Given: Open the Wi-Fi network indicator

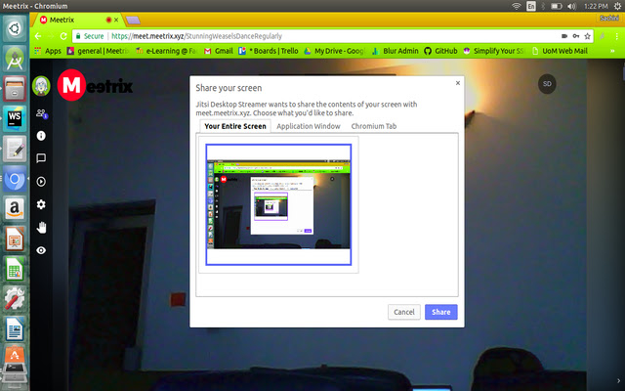Looking at the screenshot, I should [x=517, y=6].
